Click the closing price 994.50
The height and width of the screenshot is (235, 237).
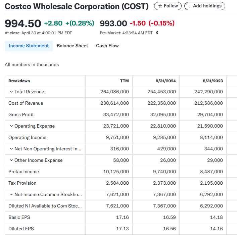[23, 23]
